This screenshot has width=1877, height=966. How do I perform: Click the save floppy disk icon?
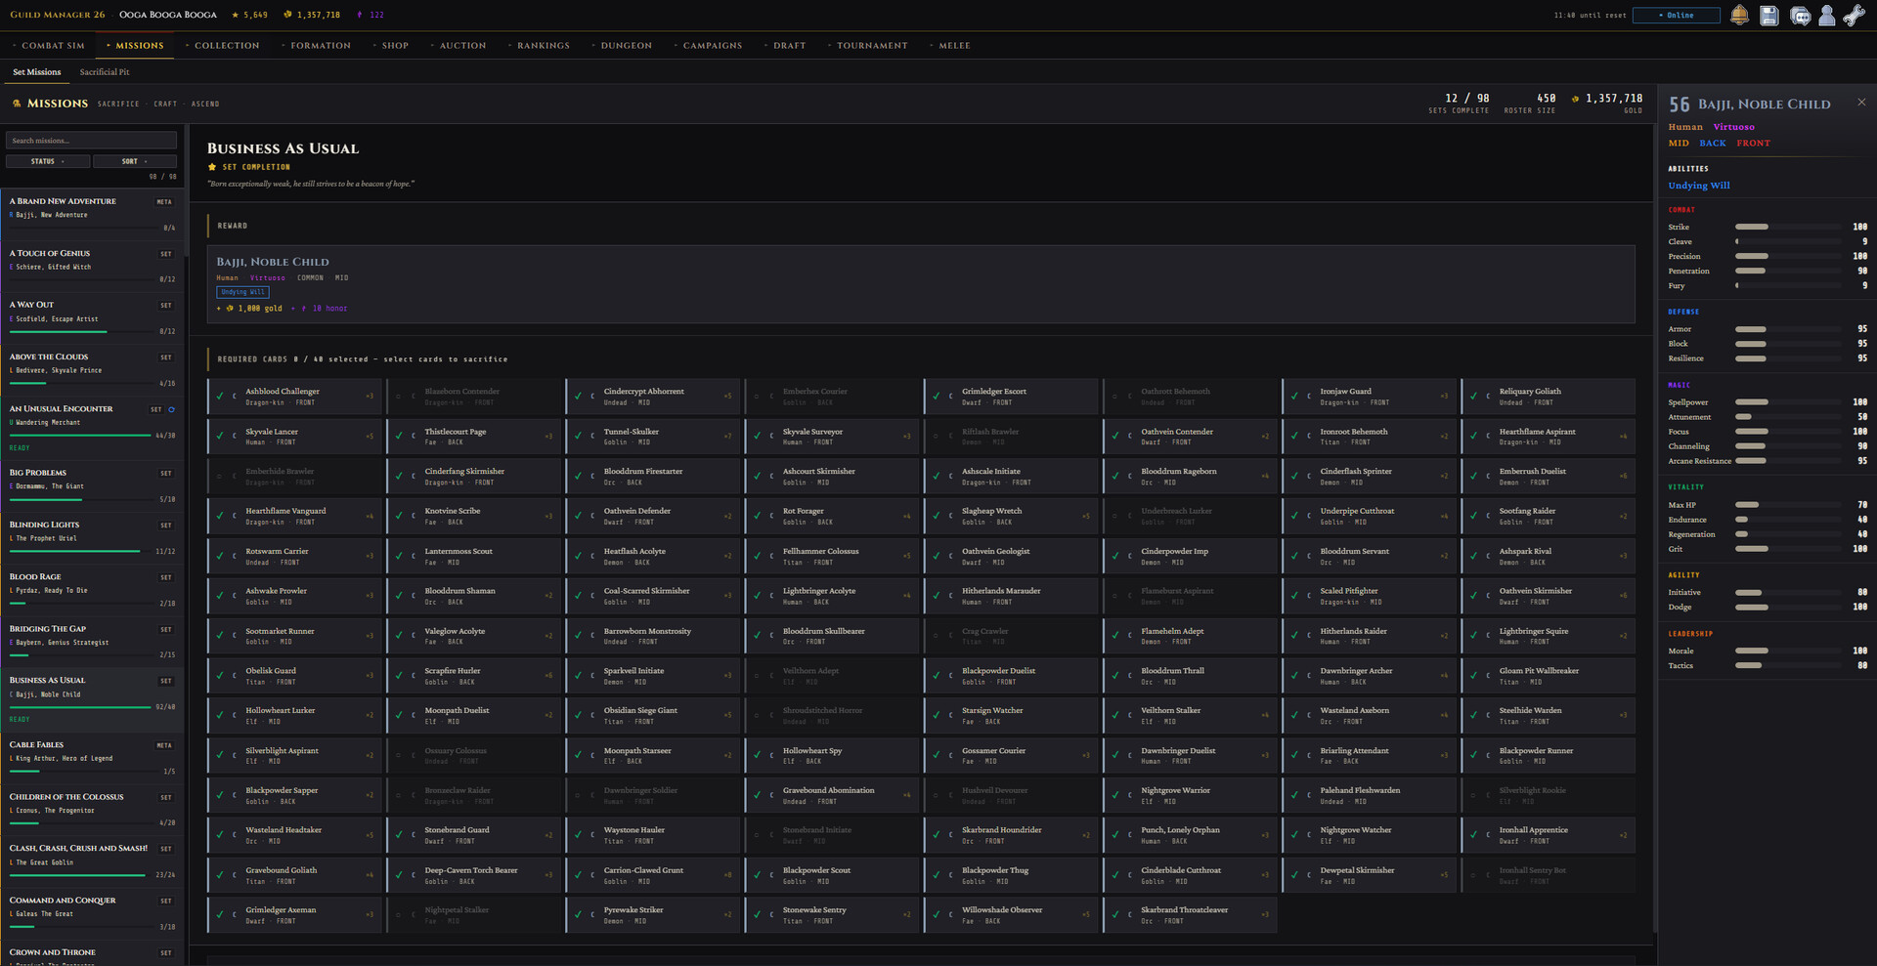[x=1771, y=16]
